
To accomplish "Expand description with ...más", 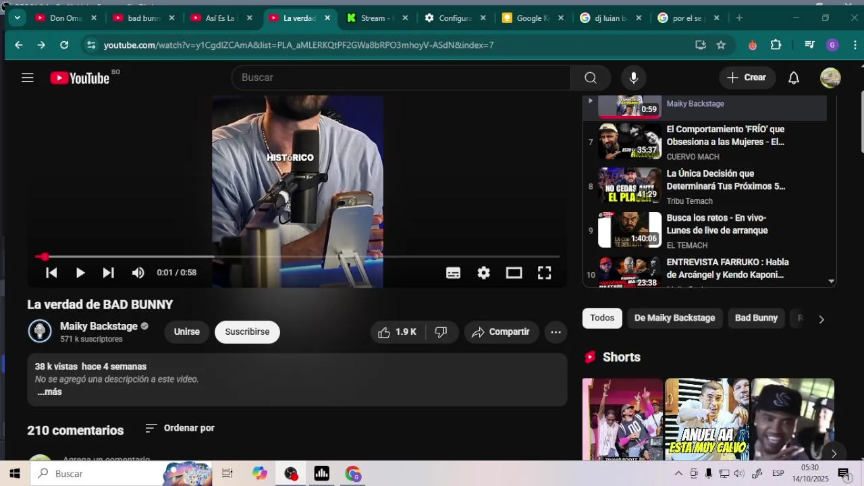I will click(49, 392).
